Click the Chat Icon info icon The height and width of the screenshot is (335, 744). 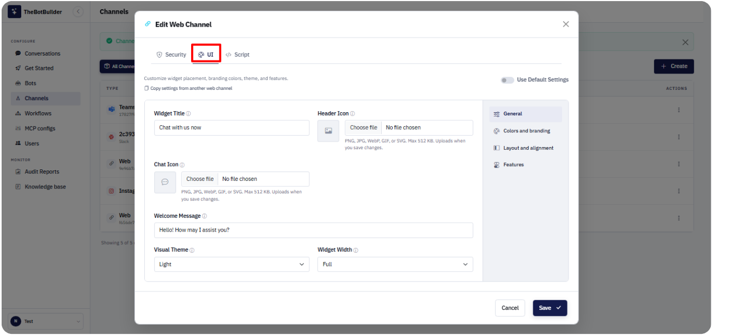pos(182,165)
